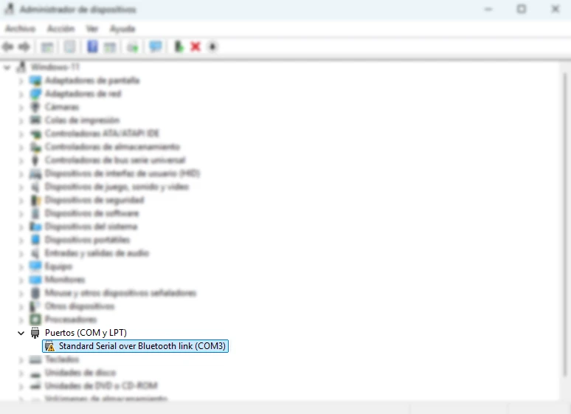Click the blue help icon in the toolbar
The width and height of the screenshot is (571, 414).
point(92,46)
